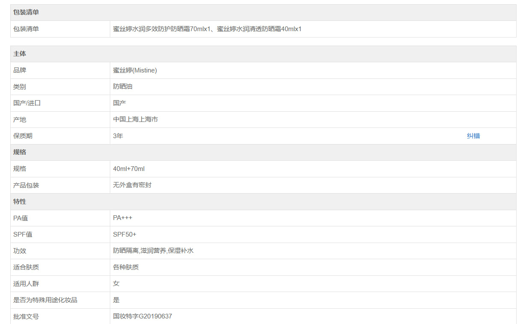Select the origin value 中国上海上海市
The width and height of the screenshot is (526, 324).
pyautogui.click(x=135, y=119)
